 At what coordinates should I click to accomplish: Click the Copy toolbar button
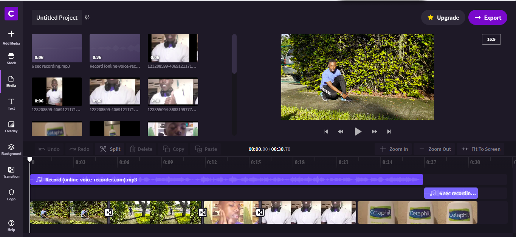(174, 149)
